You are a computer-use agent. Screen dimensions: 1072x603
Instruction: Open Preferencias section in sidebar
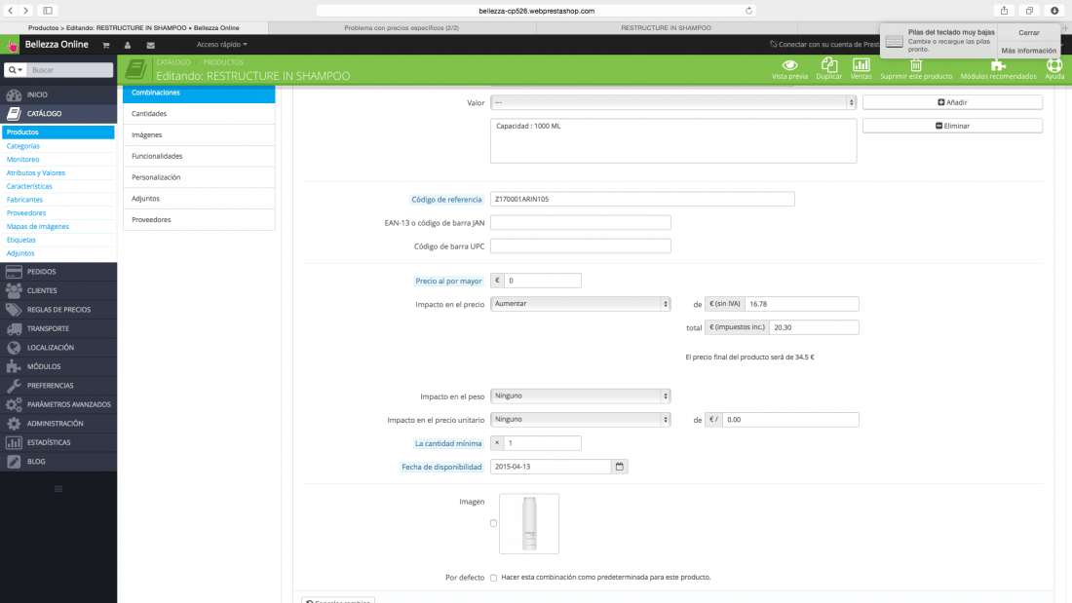tap(58, 386)
